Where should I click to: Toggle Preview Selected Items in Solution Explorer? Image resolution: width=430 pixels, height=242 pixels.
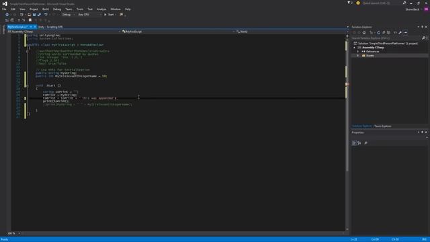(406, 32)
